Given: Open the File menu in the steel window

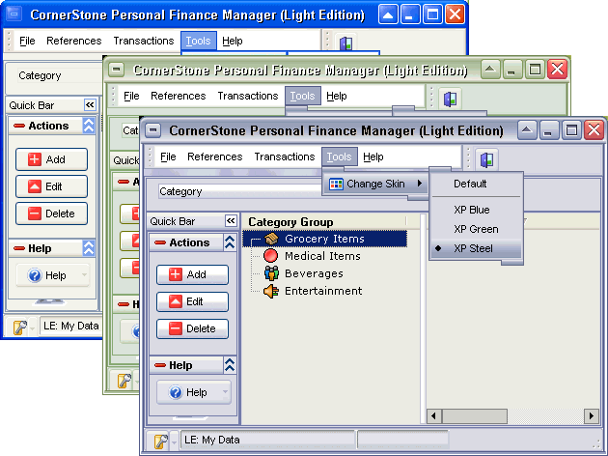Looking at the screenshot, I should [168, 157].
